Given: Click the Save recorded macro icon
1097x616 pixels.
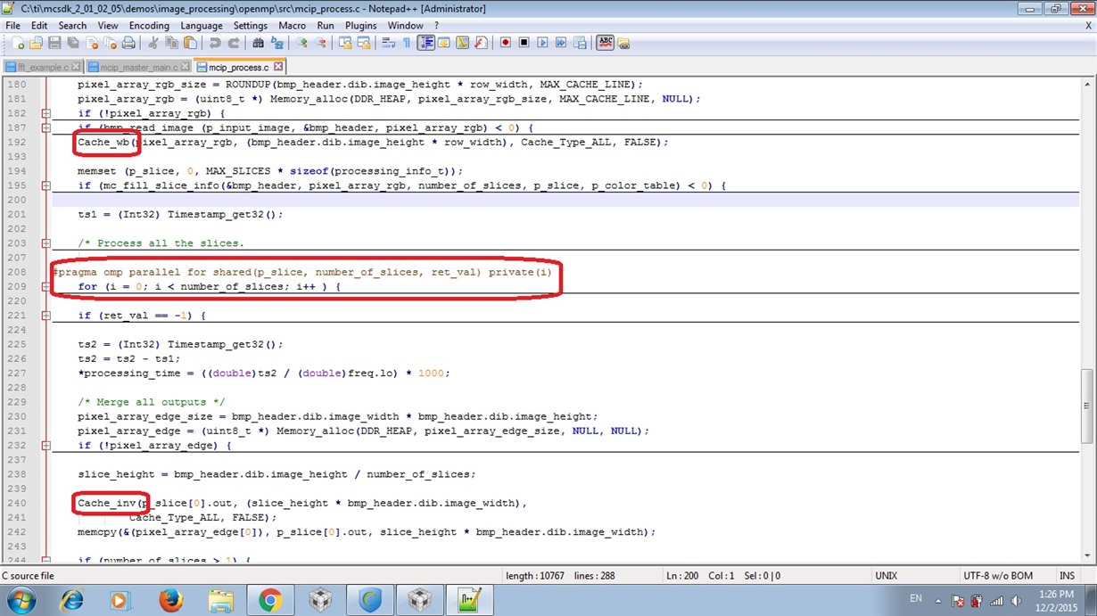Looking at the screenshot, I should (x=580, y=43).
